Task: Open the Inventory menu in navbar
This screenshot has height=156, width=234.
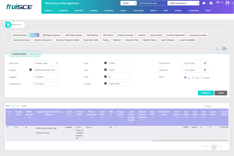Action: point(79,11)
